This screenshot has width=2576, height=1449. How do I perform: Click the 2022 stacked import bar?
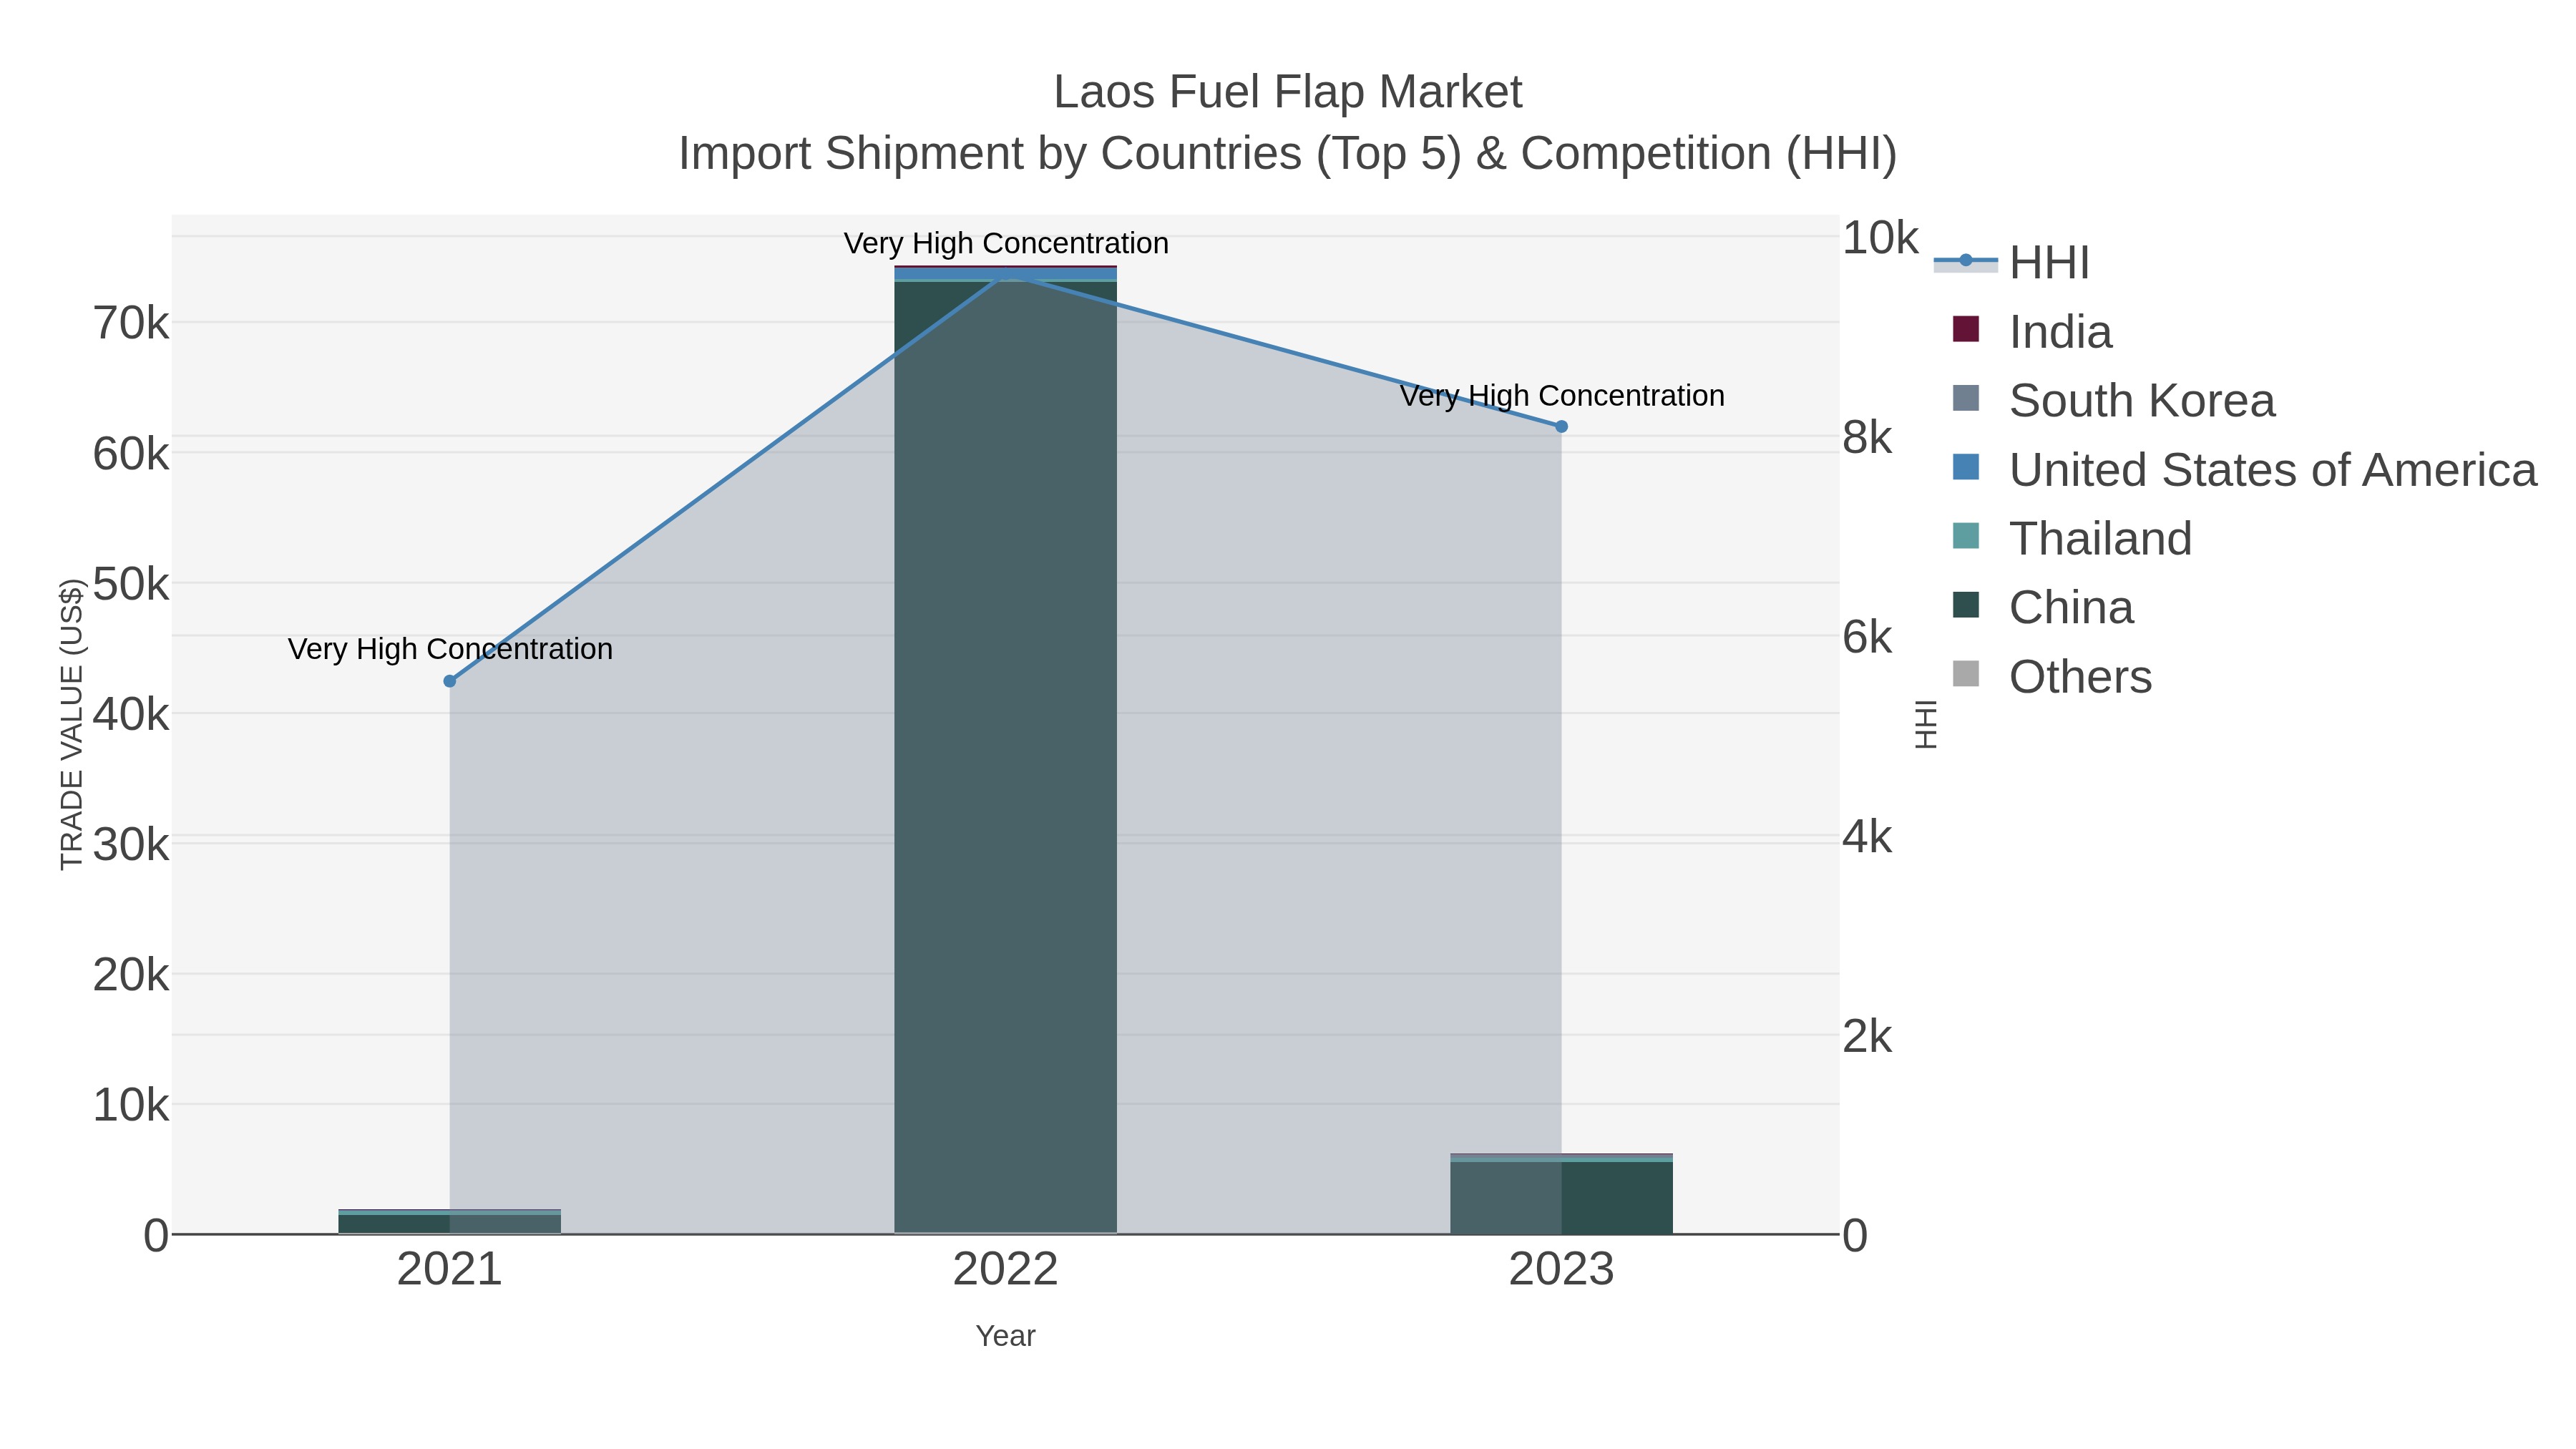[1005, 750]
